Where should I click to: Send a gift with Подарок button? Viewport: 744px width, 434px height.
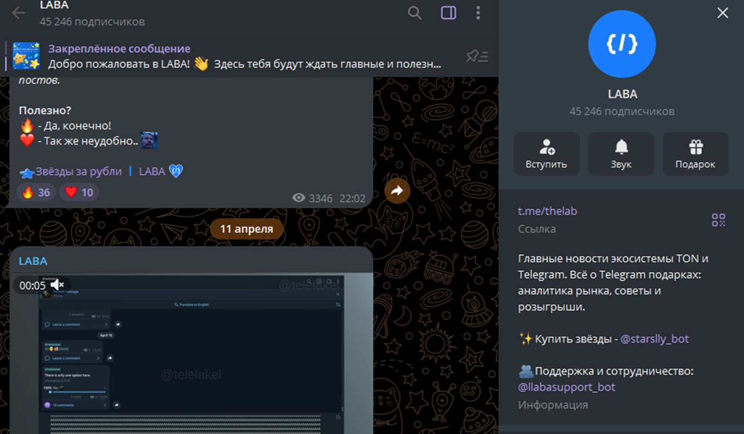click(695, 154)
